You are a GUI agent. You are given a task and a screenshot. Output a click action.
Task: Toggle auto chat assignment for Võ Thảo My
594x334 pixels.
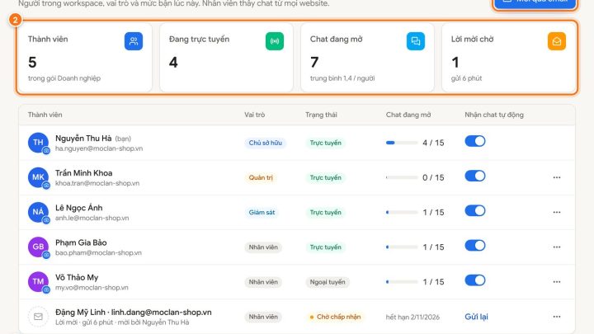tap(475, 280)
